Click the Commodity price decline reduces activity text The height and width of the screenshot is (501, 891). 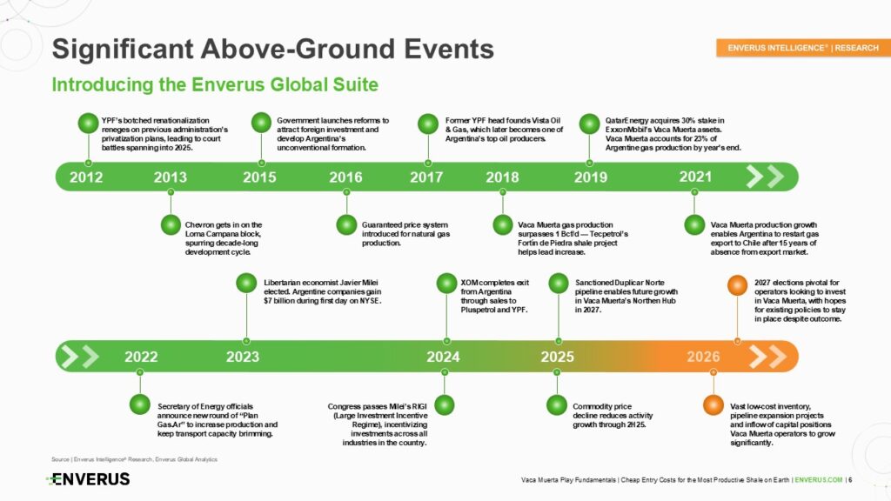613,415
